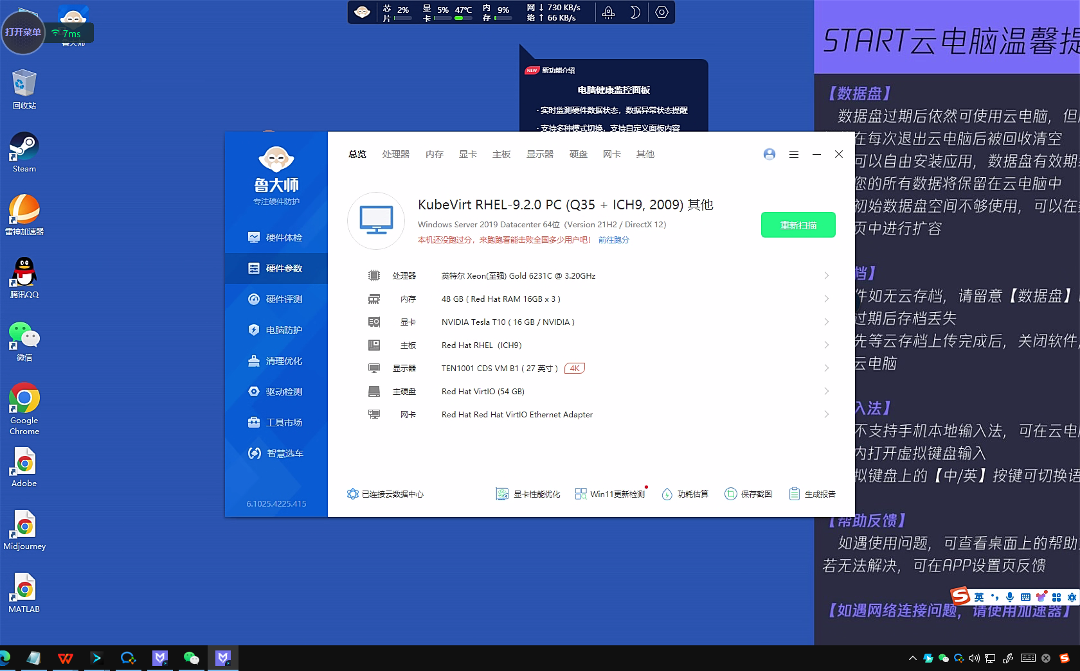Viewport: 1080px width, 671px height.
Task: Open 显卡性能优化 tool
Action: coord(528,494)
